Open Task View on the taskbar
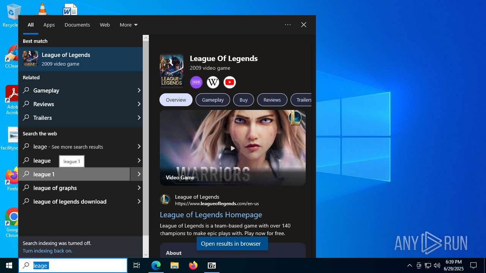 (x=137, y=265)
